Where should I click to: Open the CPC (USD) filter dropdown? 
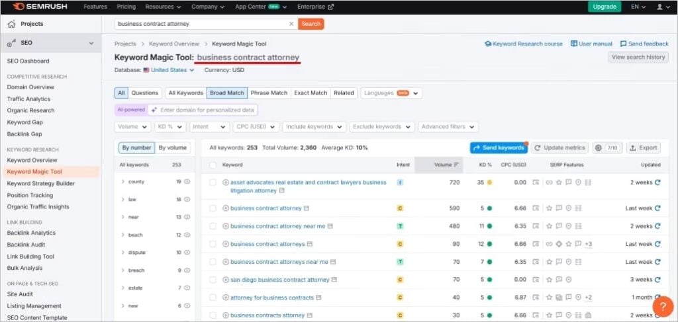[256, 127]
